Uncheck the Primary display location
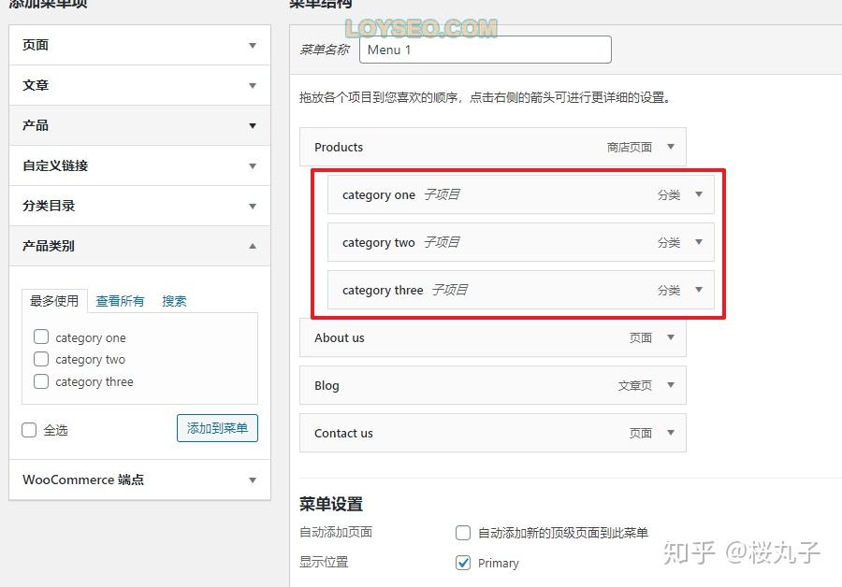This screenshot has height=587, width=842. [463, 563]
